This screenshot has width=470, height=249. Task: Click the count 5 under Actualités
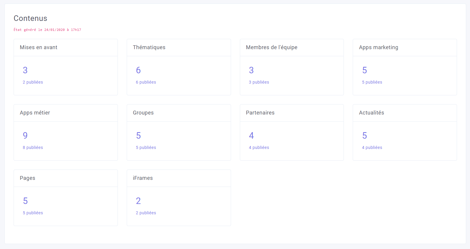click(x=365, y=135)
